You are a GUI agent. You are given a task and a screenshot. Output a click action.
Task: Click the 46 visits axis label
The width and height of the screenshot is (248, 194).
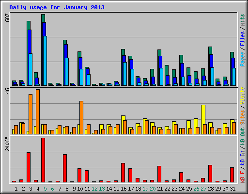coord(7,91)
